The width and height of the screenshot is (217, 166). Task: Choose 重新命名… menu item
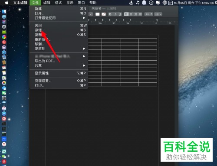[x=59, y=39]
